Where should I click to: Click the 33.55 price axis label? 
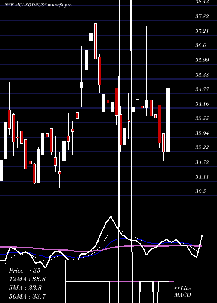(x=202, y=119)
